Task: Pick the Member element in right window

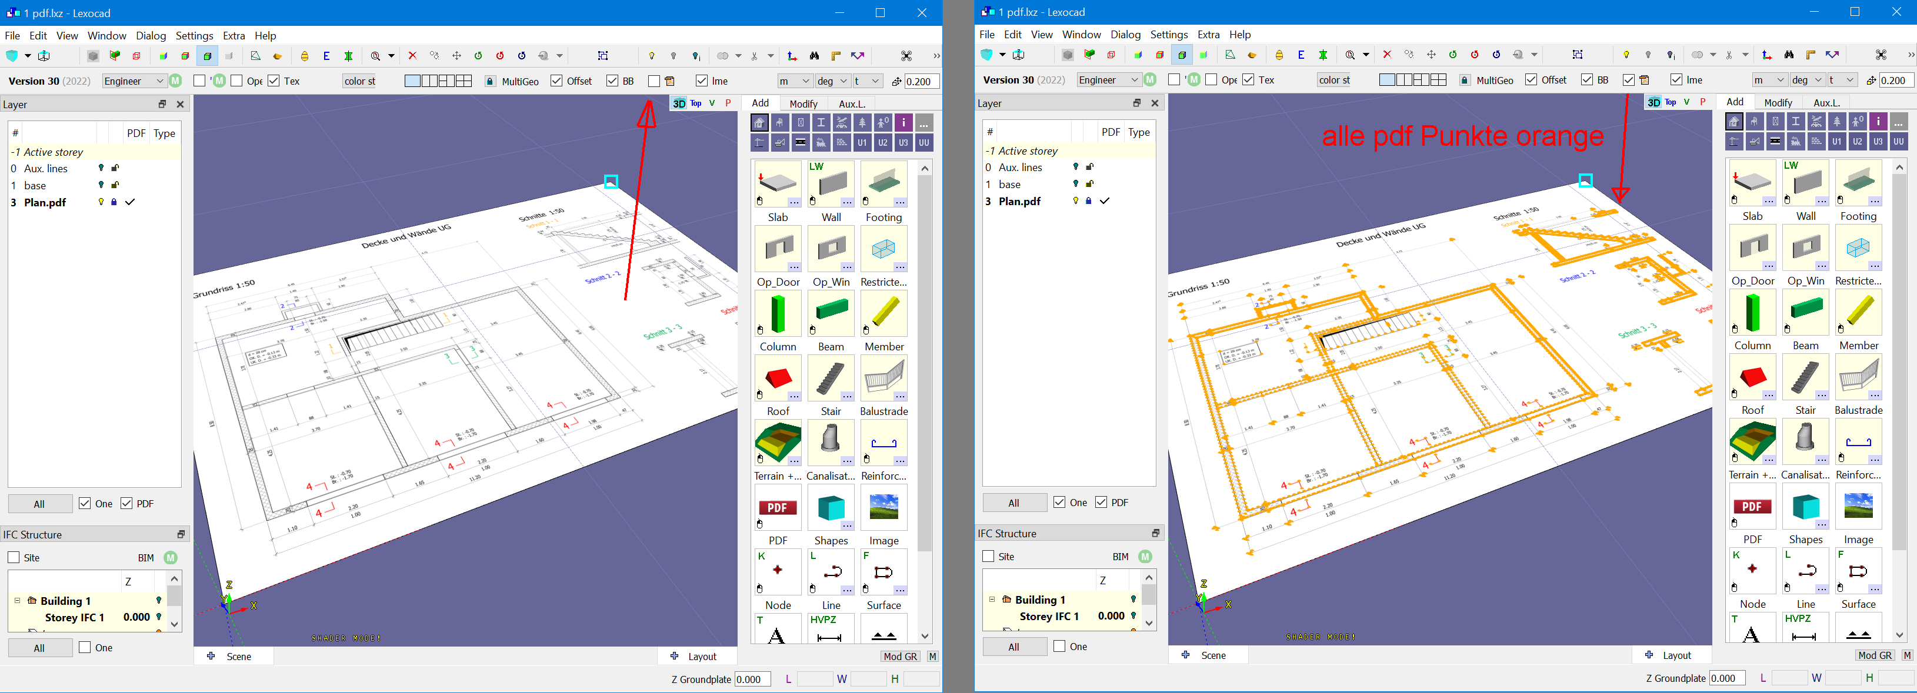Action: tap(1858, 312)
